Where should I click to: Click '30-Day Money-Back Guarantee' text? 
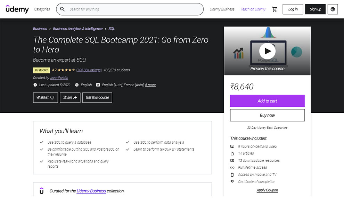[x=267, y=128]
